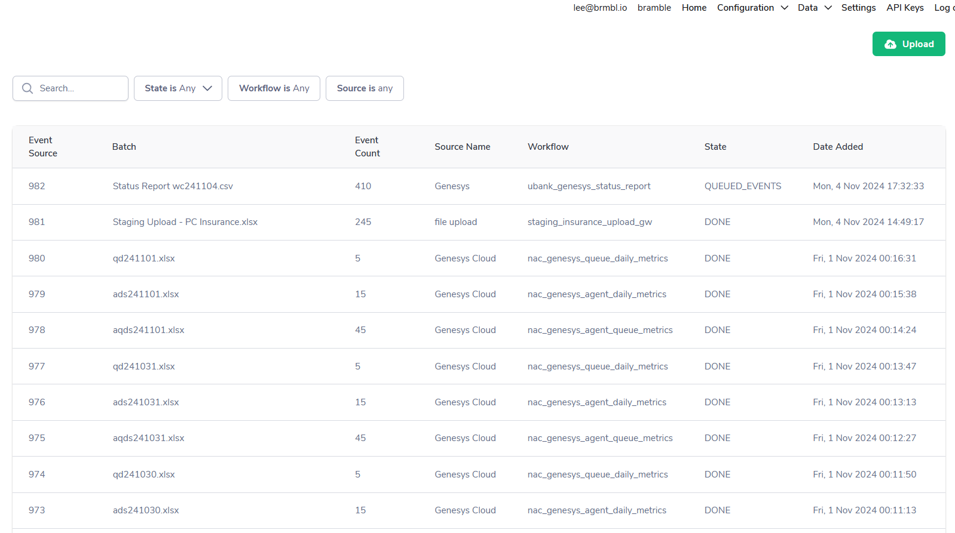Click the Event Source column header
The width and height of the screenshot is (955, 533).
[x=43, y=147]
